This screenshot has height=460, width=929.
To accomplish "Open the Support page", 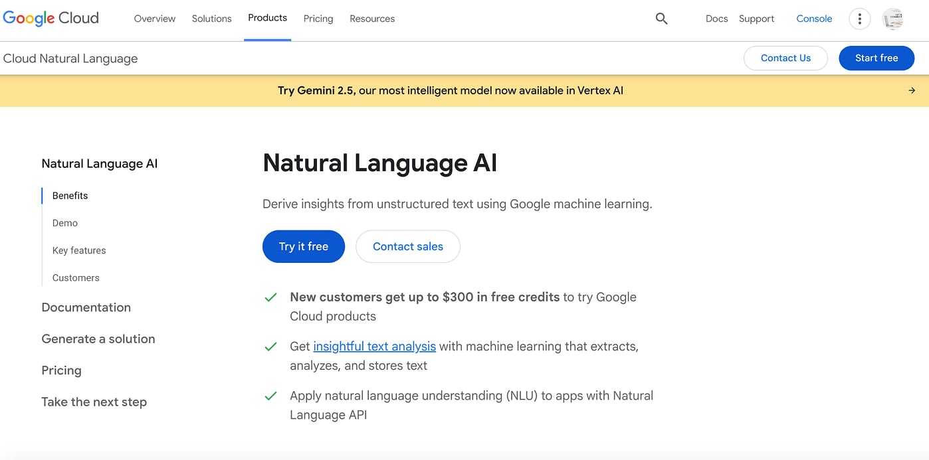I will (756, 19).
